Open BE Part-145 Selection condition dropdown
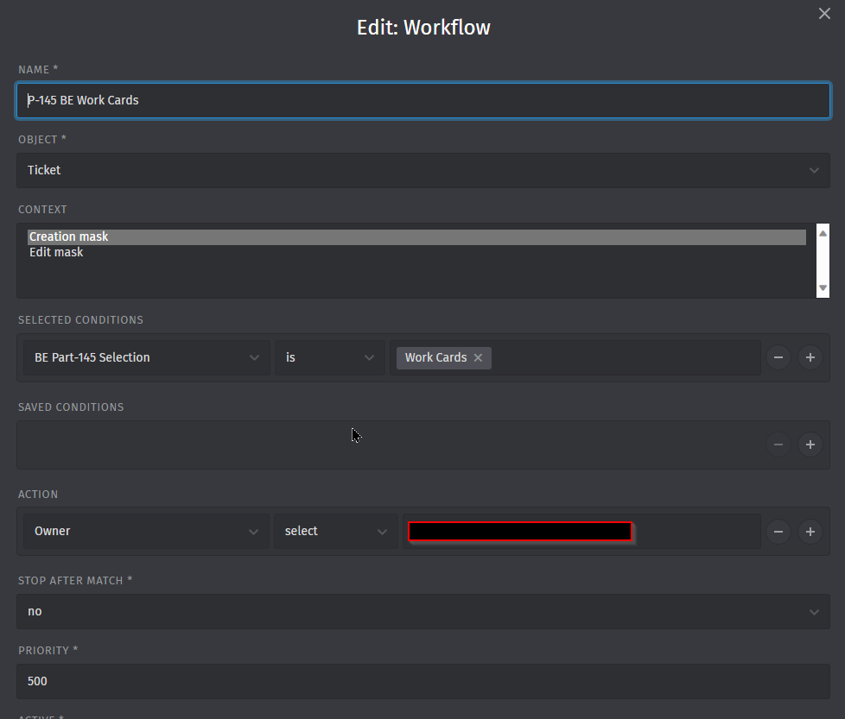Screen dimensions: 845x719 tap(147, 357)
